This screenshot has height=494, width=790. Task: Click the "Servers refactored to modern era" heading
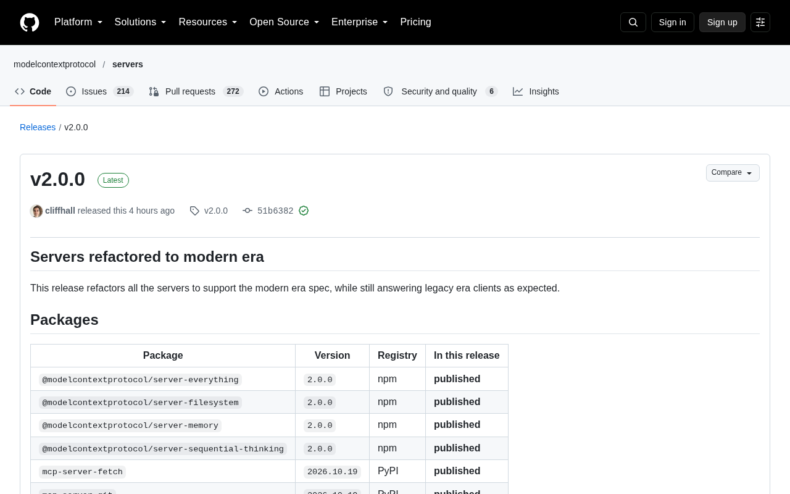point(147,257)
